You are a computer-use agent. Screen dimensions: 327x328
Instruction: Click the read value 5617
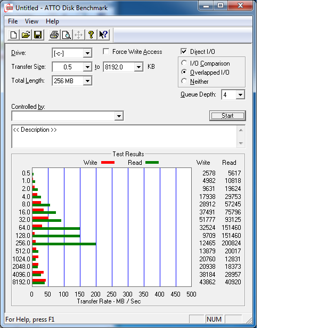coord(234,173)
